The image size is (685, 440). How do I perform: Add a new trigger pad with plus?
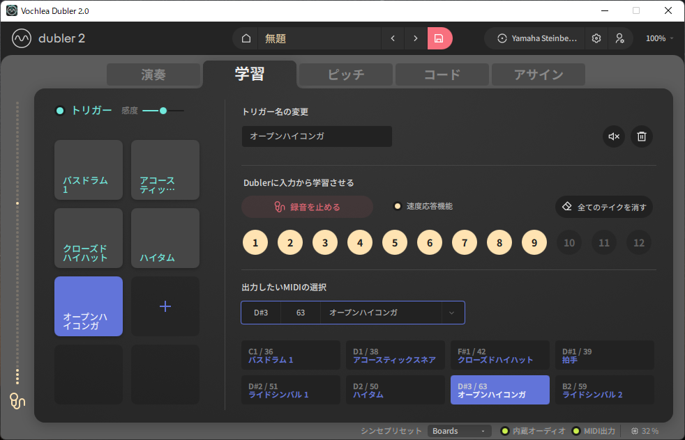[165, 306]
